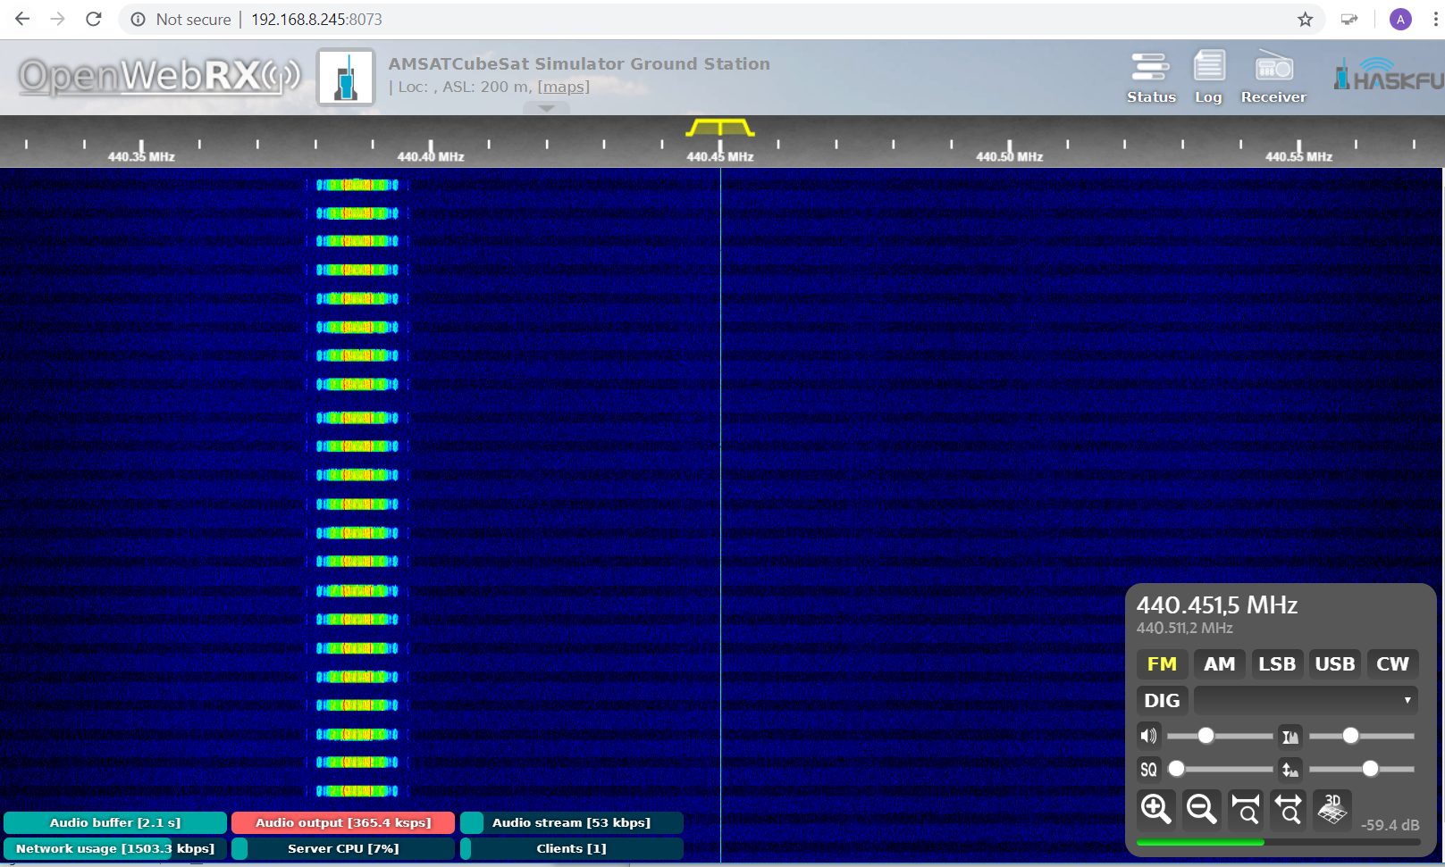Image resolution: width=1445 pixels, height=867 pixels.
Task: Zoom out totally on waterfall
Action: tap(1289, 809)
